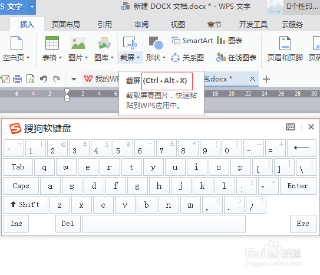Click the x key on soft keyboard
This screenshot has width=320, height=275.
point(81,205)
